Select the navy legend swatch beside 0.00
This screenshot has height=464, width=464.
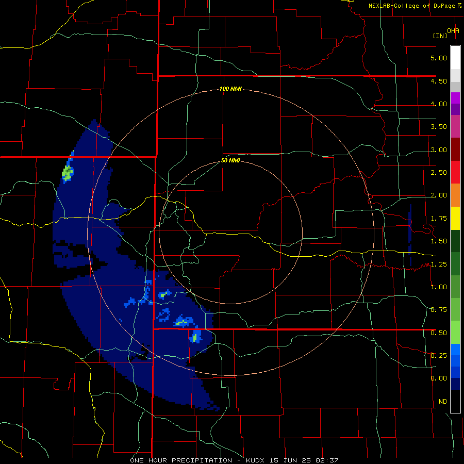[x=455, y=384]
